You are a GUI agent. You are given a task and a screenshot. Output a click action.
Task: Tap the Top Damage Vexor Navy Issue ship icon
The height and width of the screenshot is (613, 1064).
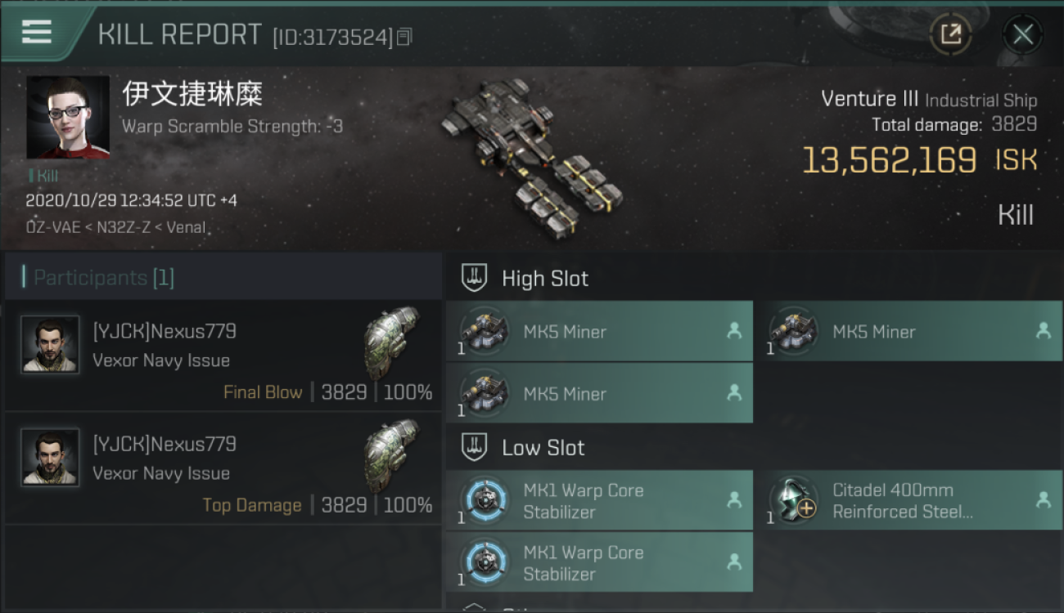[x=391, y=454]
